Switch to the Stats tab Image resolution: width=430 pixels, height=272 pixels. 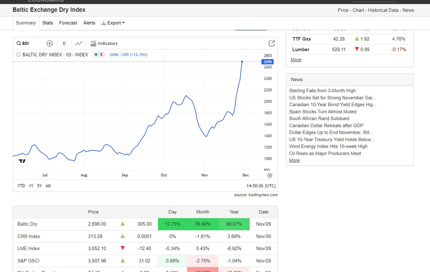pyautogui.click(x=48, y=23)
